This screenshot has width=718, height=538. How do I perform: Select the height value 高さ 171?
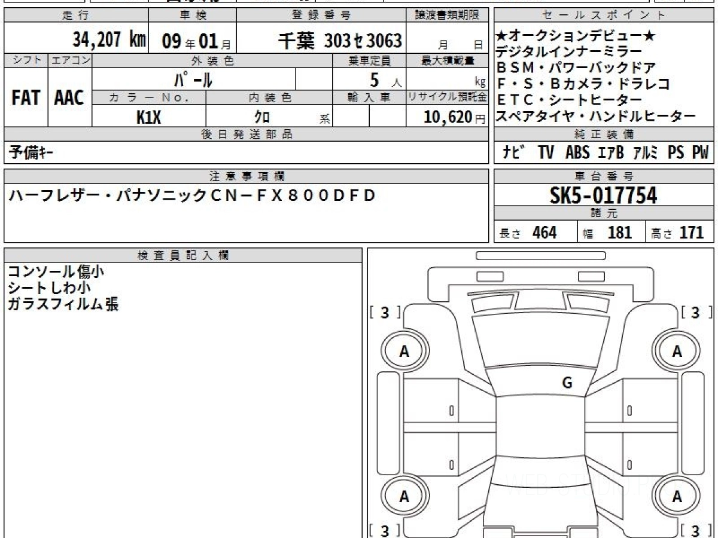pyautogui.click(x=679, y=233)
